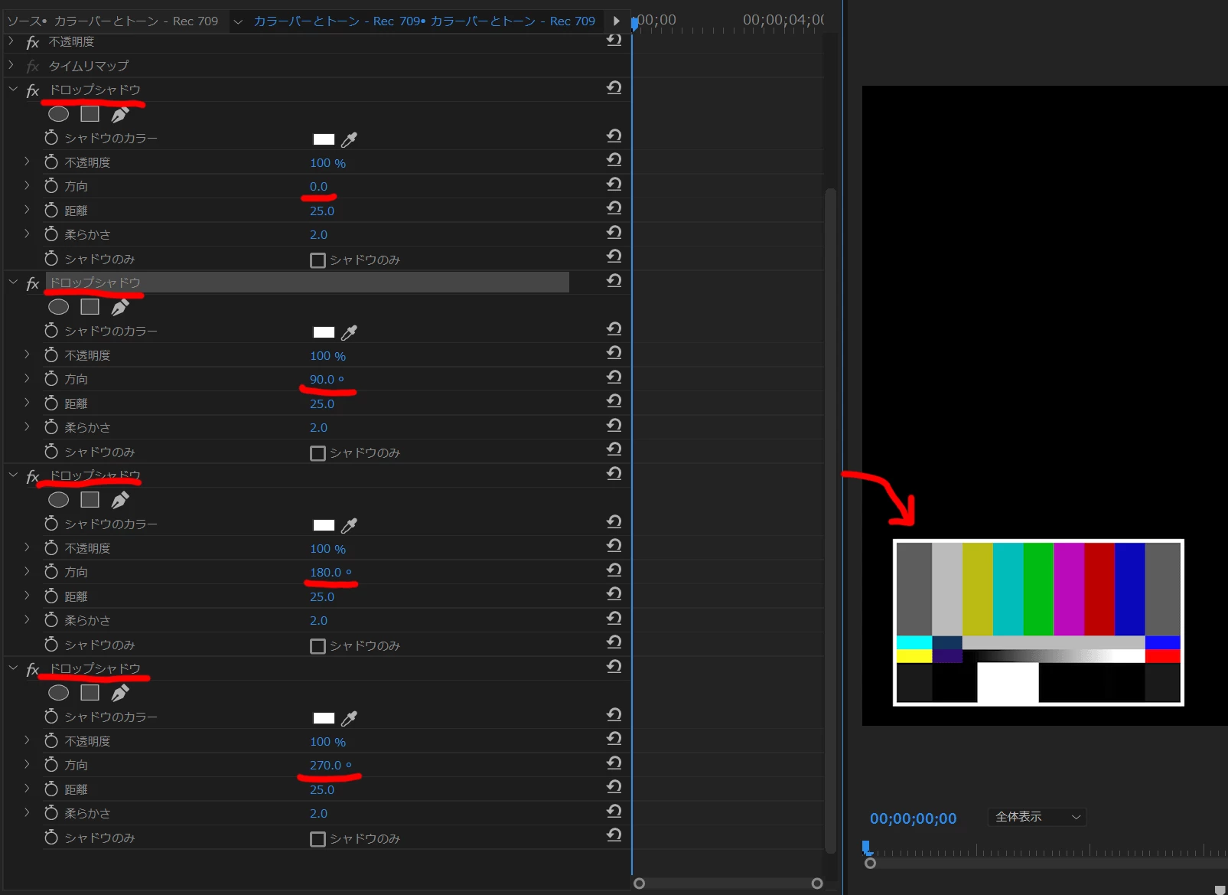This screenshot has height=895, width=1228.
Task: Create rectangle mask on 90.0° ドロップシャドウ effect
Action: click(90, 307)
